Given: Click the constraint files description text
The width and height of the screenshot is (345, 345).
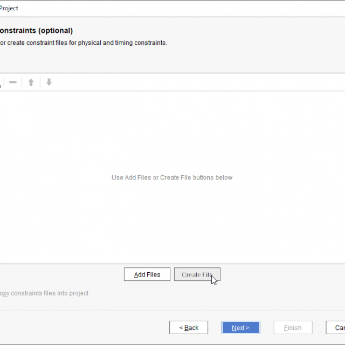Looking at the screenshot, I should pos(84,43).
